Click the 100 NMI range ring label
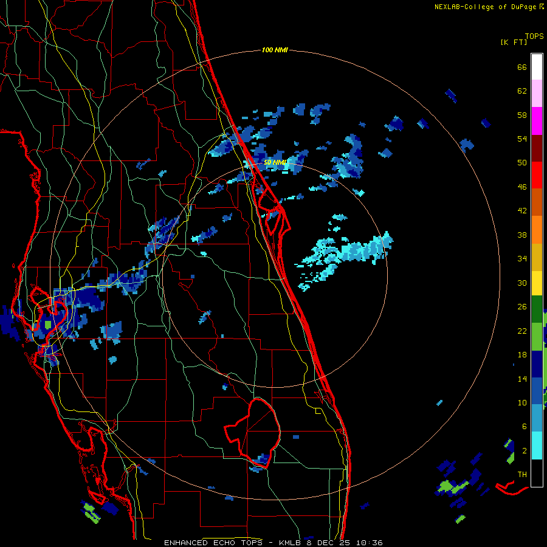The image size is (547, 547). 275,50
